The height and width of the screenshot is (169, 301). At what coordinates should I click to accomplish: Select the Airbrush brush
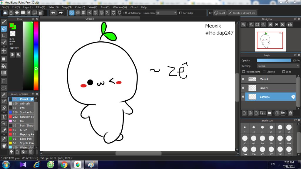(21, 104)
